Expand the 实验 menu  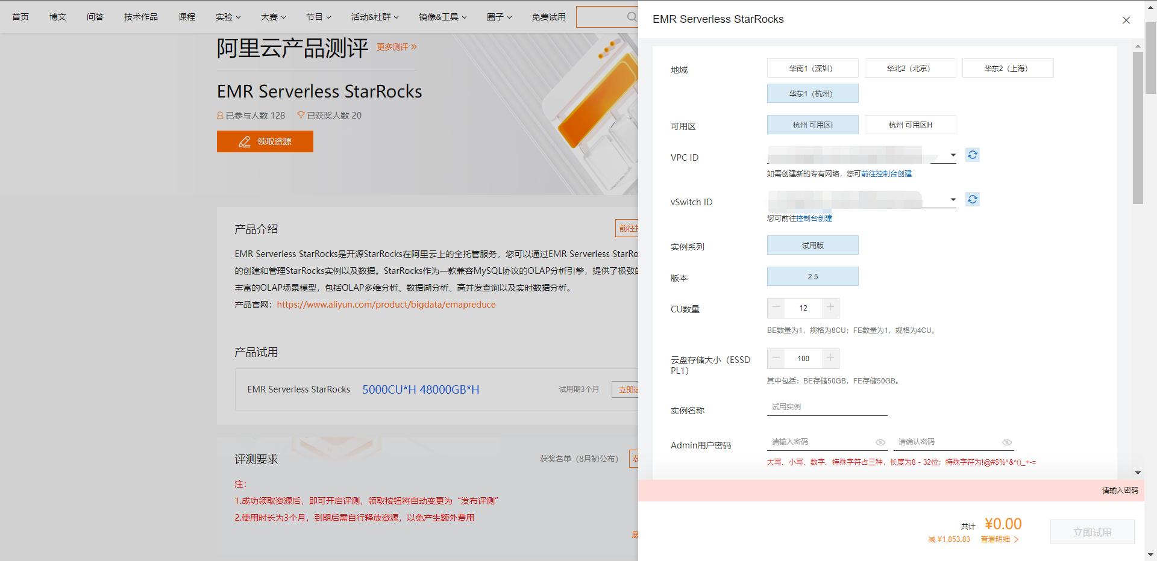click(x=228, y=17)
